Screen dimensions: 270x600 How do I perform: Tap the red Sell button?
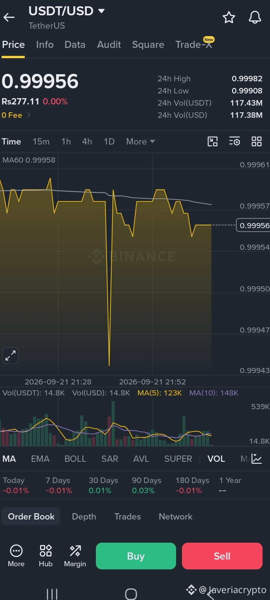(x=222, y=556)
